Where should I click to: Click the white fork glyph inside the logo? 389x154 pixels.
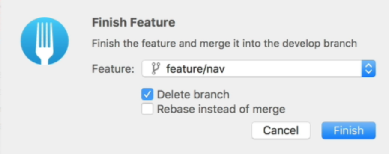tap(45, 43)
